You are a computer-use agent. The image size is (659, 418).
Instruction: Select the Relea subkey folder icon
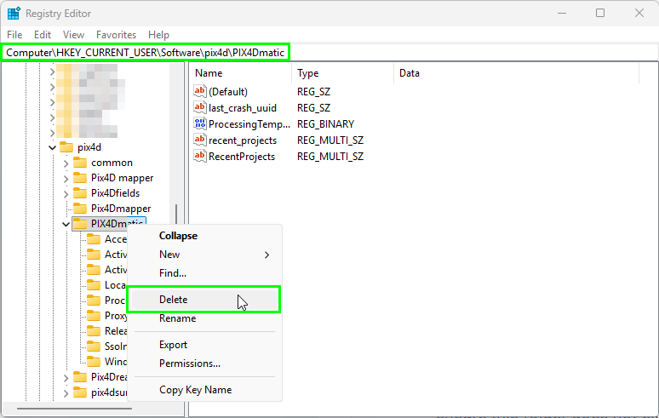click(94, 331)
